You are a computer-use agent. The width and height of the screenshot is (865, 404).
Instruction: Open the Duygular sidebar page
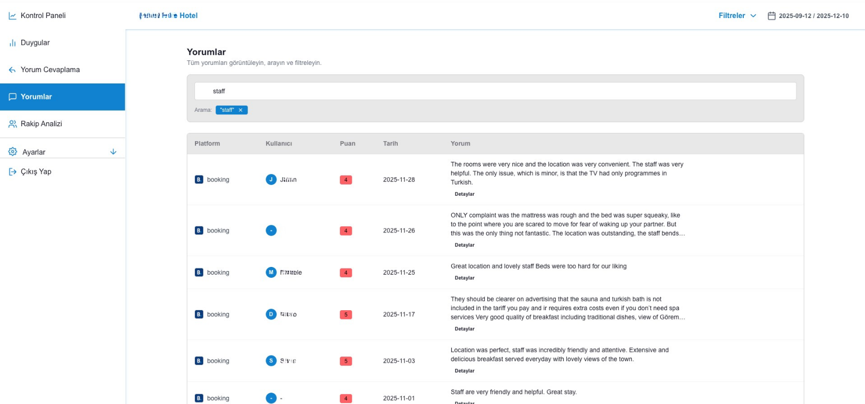pos(35,43)
